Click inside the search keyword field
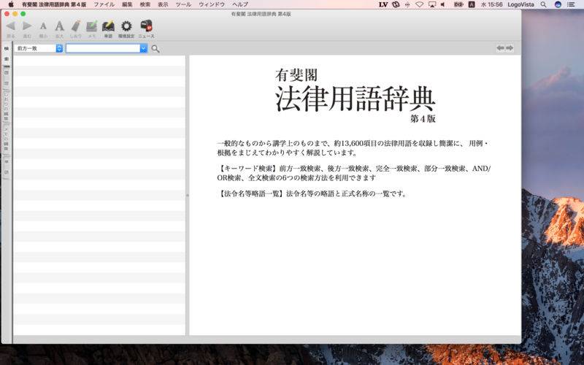The width and height of the screenshot is (584, 365). [x=102, y=48]
